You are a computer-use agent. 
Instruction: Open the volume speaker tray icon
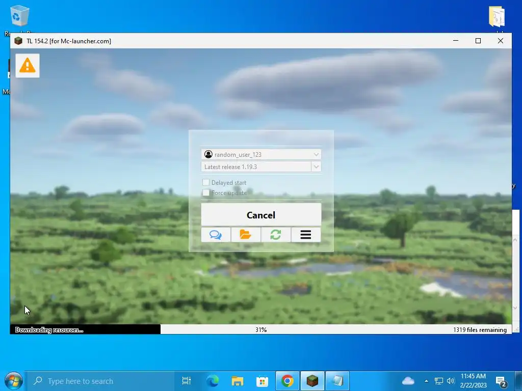click(451, 381)
